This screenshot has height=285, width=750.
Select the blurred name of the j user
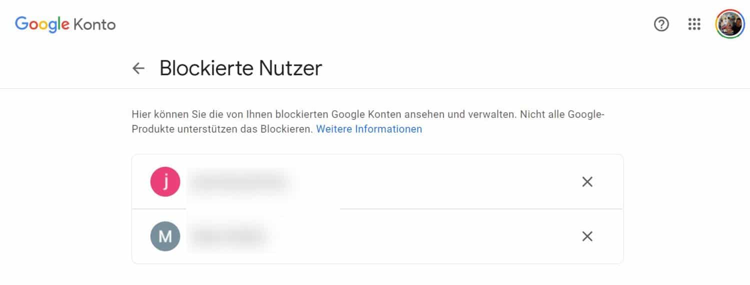click(x=238, y=182)
